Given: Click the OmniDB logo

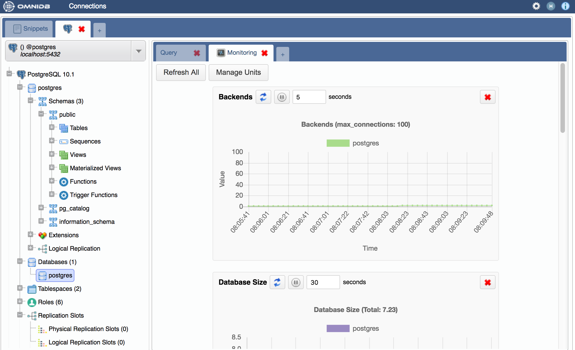Looking at the screenshot, I should coord(27,6).
